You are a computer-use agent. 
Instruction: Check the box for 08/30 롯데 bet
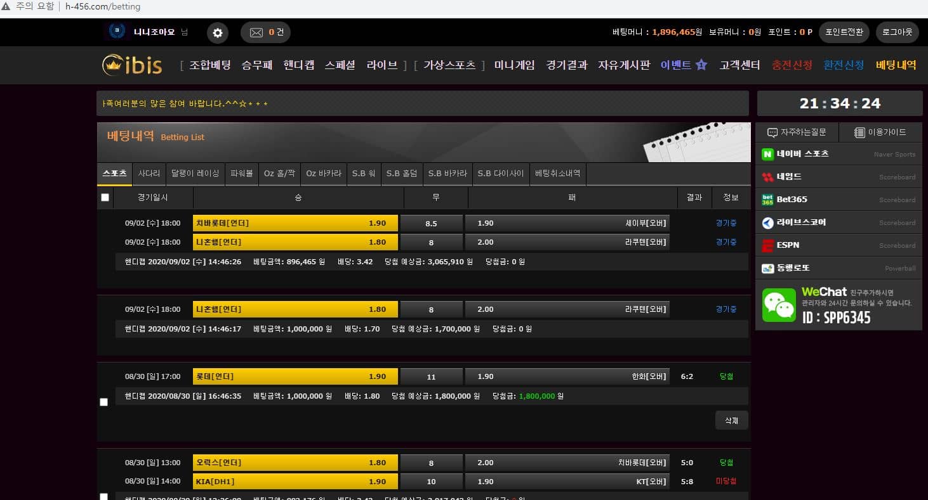[104, 402]
